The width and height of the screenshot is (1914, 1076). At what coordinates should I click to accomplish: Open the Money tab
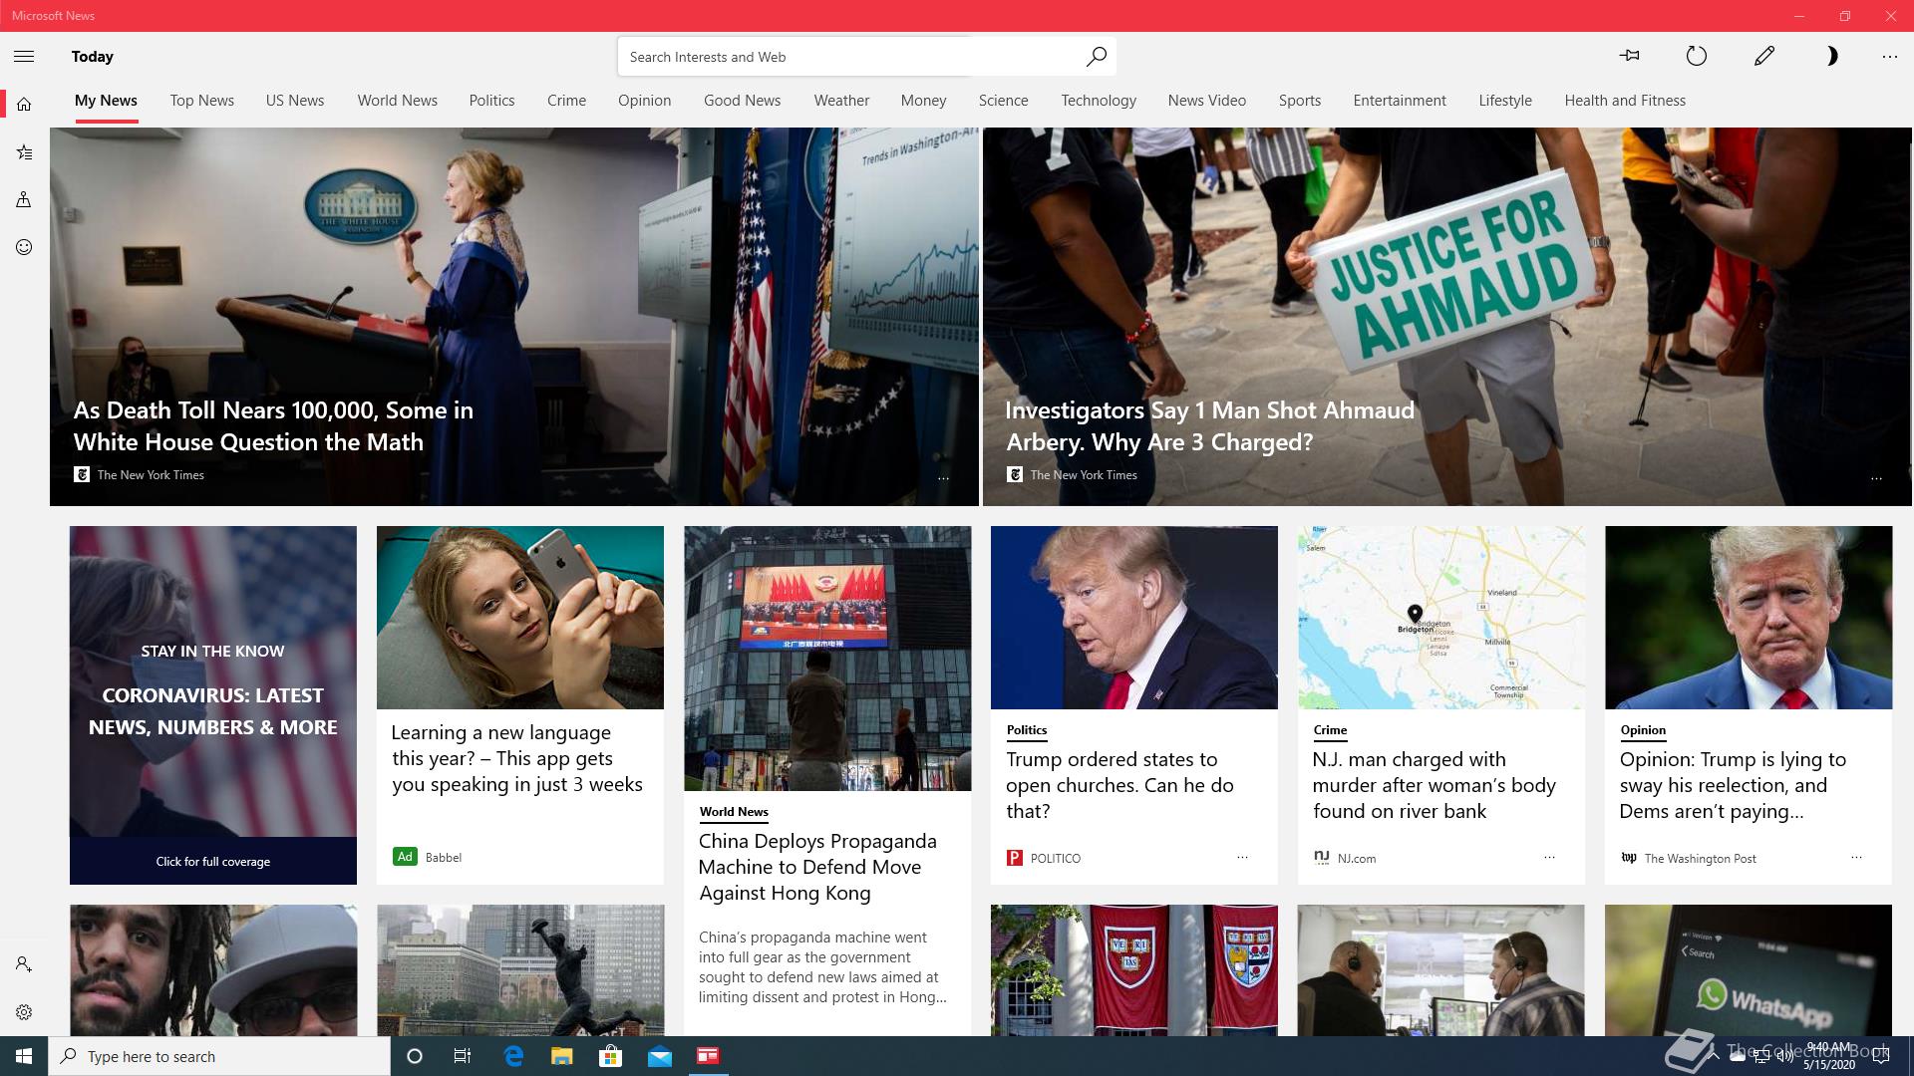(x=923, y=101)
